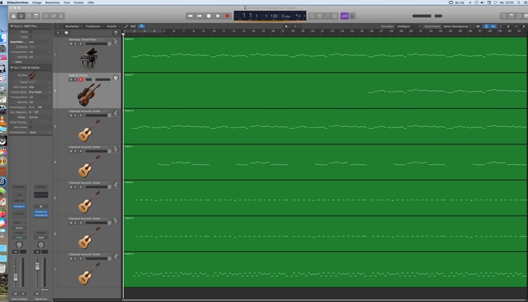Open Verschieben Keine Überlappung popup
This screenshot has height=302, width=528.
pos(457,26)
